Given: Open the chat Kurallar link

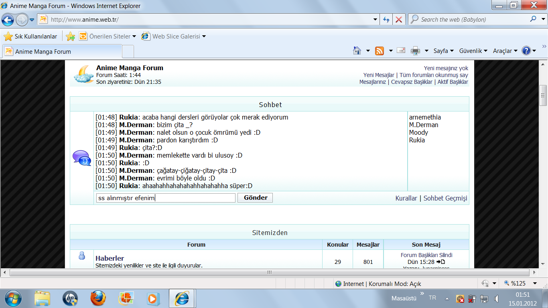Looking at the screenshot, I should point(406,198).
